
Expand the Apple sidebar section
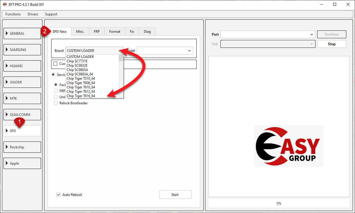coord(22,163)
